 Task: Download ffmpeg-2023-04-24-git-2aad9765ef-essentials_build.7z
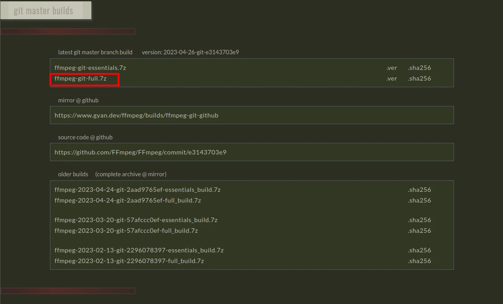138,189
